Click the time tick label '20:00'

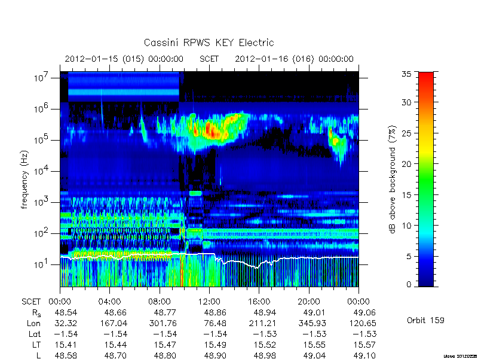tap(309, 302)
